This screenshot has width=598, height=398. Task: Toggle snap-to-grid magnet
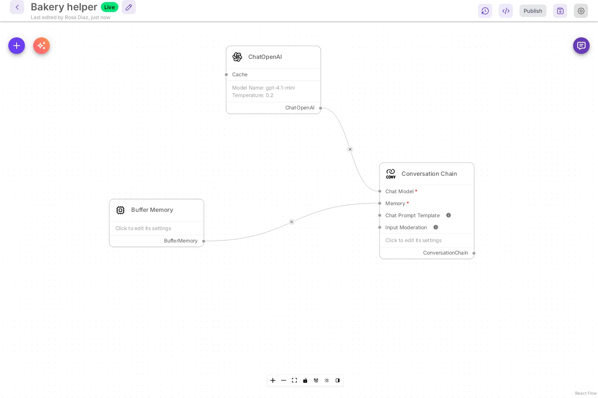pyautogui.click(x=316, y=380)
